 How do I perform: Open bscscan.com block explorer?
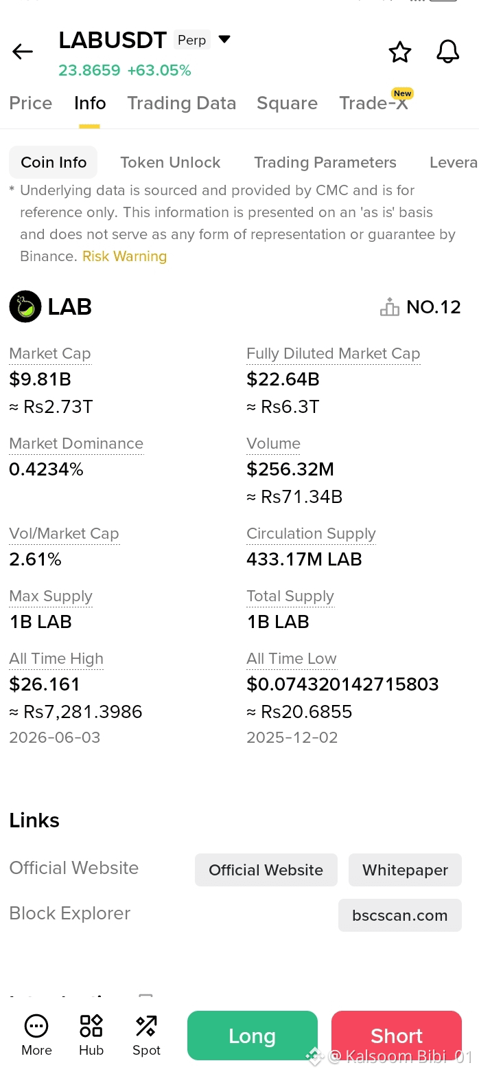point(400,915)
